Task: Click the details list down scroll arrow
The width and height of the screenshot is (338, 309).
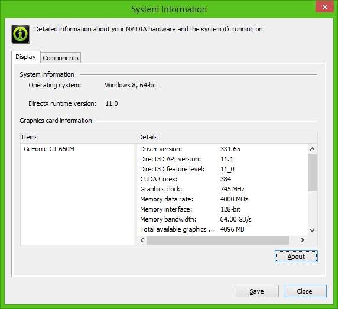Action: click(x=312, y=230)
